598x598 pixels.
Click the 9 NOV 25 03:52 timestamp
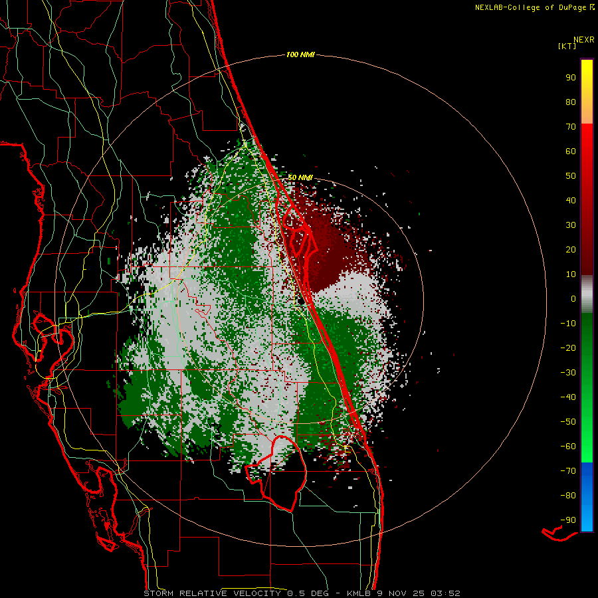(419, 593)
